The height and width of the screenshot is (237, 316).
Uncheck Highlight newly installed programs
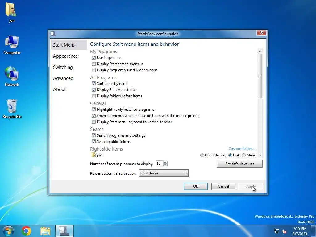94,110
